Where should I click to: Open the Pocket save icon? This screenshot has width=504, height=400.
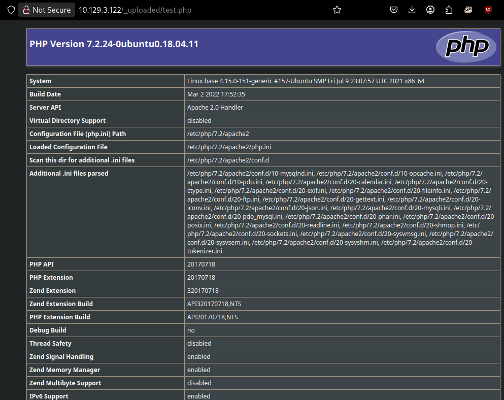point(394,10)
